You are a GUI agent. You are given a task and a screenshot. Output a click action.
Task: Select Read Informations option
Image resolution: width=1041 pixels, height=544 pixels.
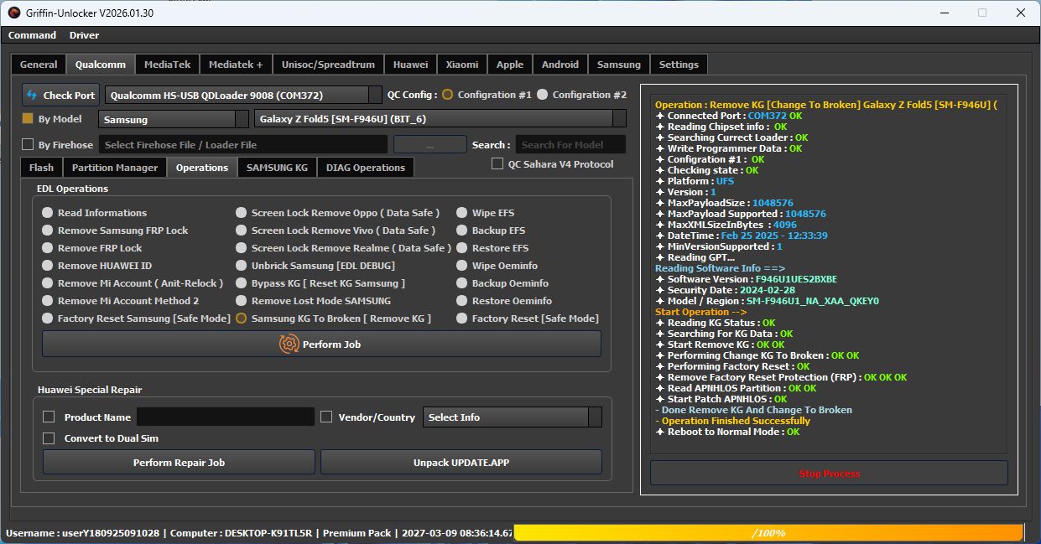pos(48,213)
